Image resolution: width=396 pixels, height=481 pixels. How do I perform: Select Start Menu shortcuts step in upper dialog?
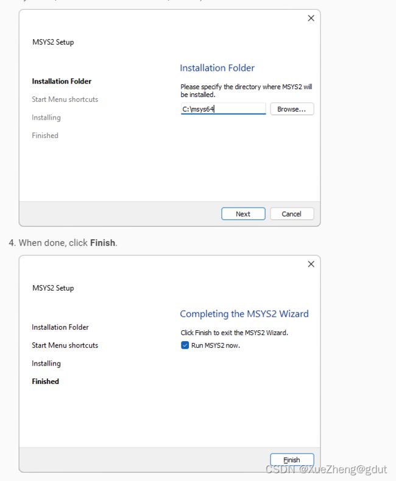click(65, 99)
